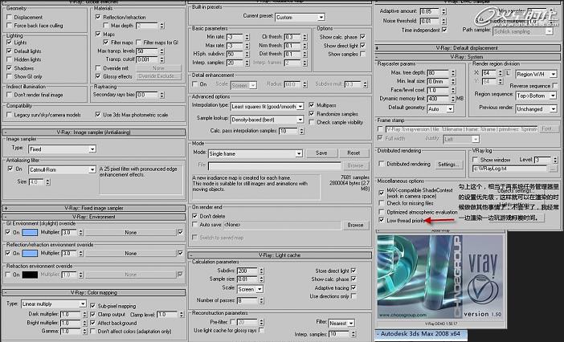Click the black Refraction environment color swatch
564x342 pixels.
click(30, 275)
